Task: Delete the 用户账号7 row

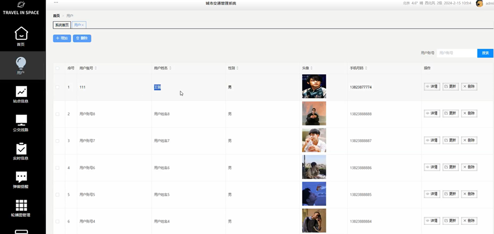Action: click(x=469, y=140)
